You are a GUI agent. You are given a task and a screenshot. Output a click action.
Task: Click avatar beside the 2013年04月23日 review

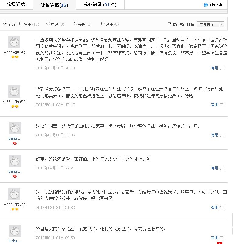coord(15,161)
